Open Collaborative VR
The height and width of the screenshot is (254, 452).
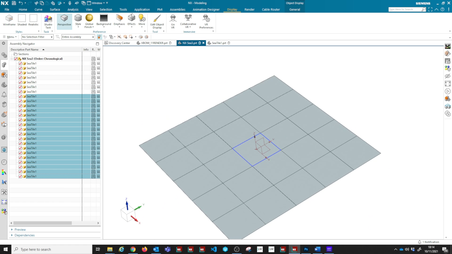[x=188, y=21]
